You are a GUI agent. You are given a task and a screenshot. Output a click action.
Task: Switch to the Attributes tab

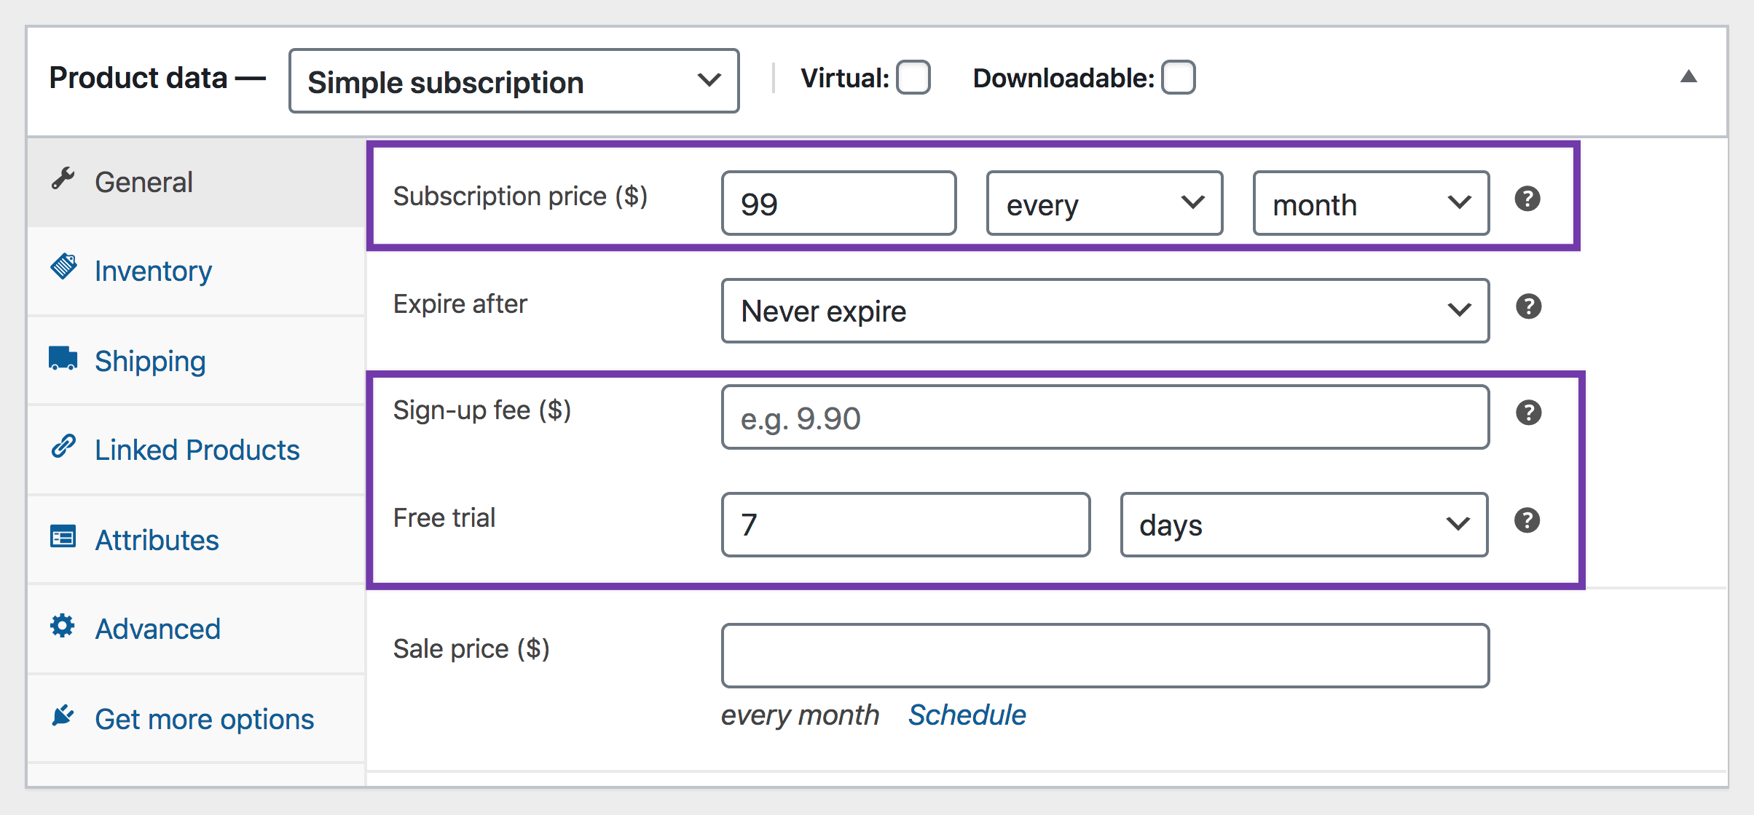pyautogui.click(x=157, y=539)
